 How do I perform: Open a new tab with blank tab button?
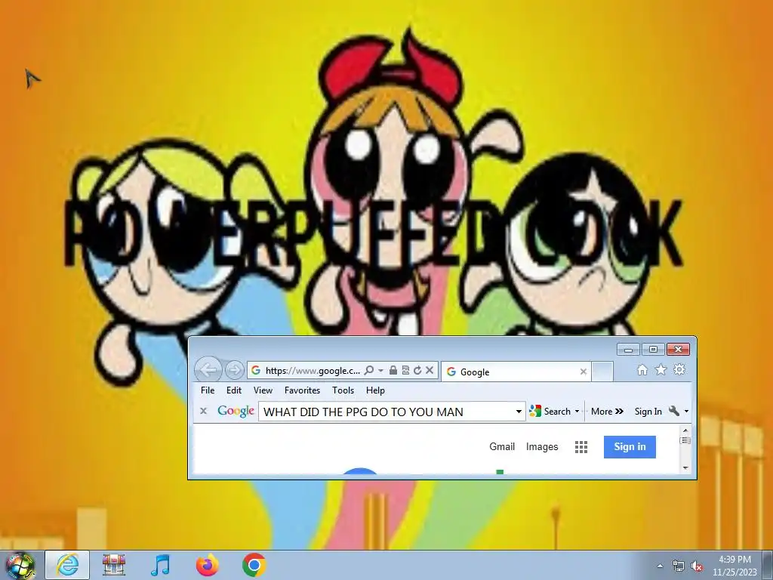tap(602, 372)
